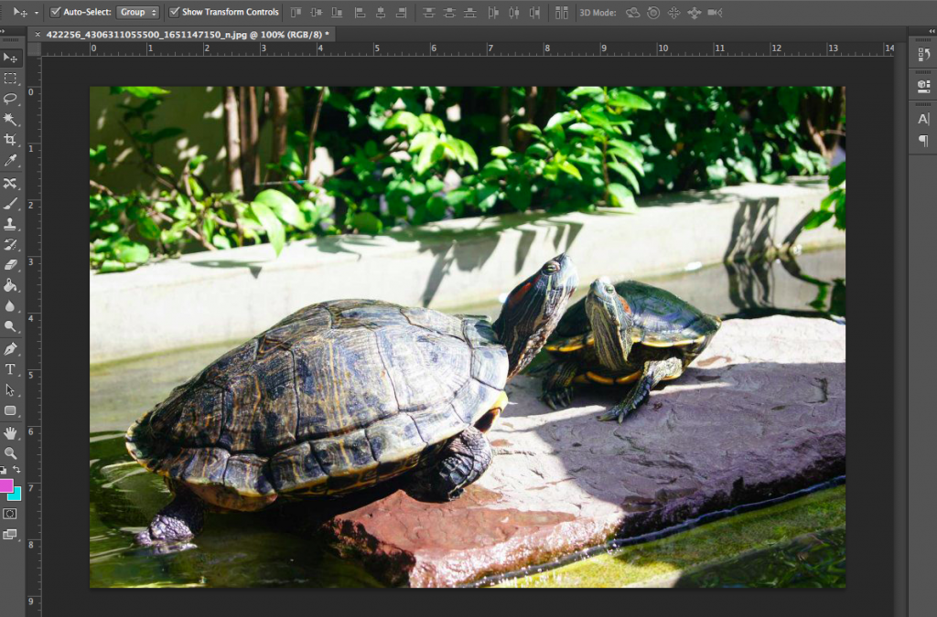
Task: Click Distribute bottom edges
Action: (470, 13)
